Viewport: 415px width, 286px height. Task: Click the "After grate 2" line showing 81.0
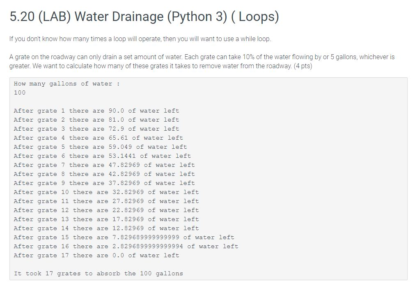click(x=96, y=120)
